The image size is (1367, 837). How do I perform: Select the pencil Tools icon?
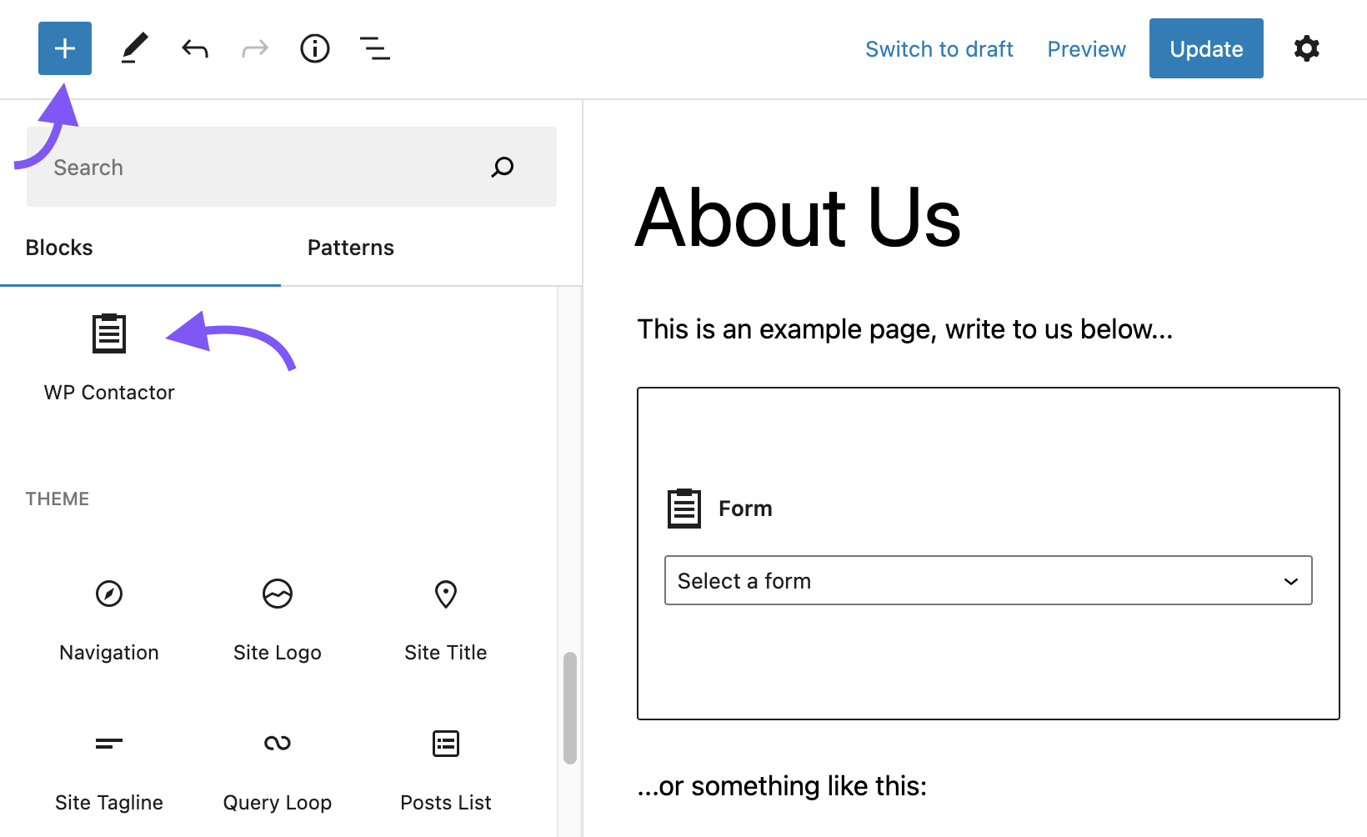pos(134,48)
